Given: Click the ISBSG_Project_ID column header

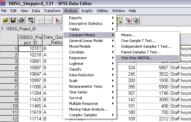Looking at the screenshot, I should [30, 40].
